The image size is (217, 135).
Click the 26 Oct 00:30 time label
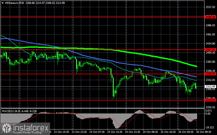(186, 132)
